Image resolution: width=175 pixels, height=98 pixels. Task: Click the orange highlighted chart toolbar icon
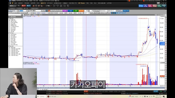pyautogui.click(x=49, y=11)
